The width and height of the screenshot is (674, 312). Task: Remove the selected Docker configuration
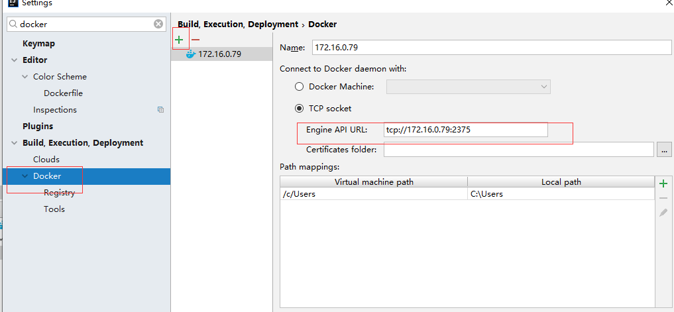coord(196,40)
